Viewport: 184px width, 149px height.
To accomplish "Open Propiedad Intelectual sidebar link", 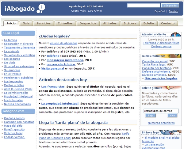I will [18, 97].
